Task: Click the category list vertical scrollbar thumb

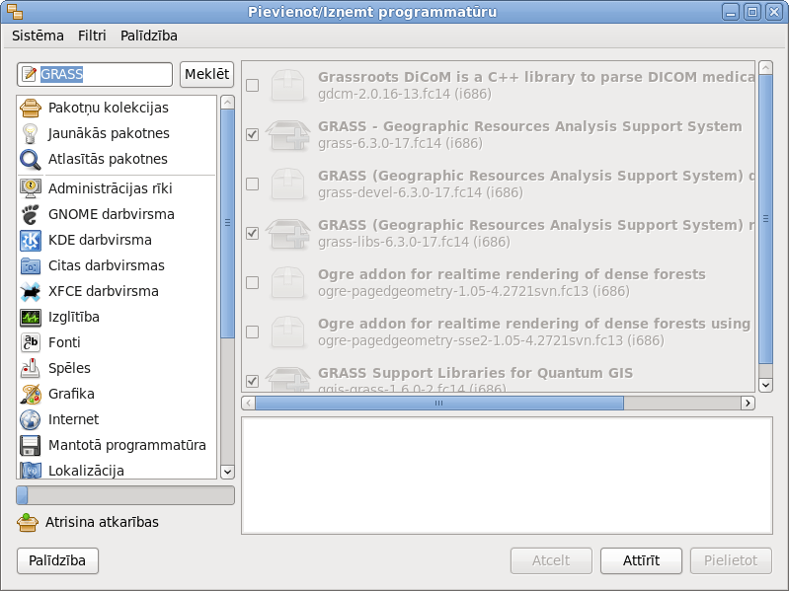Action: click(x=227, y=223)
